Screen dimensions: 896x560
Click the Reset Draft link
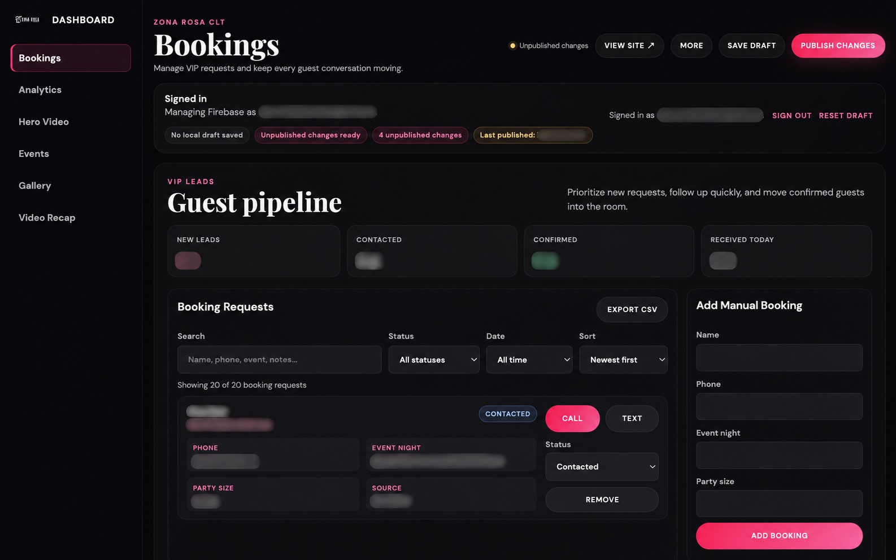click(x=846, y=116)
